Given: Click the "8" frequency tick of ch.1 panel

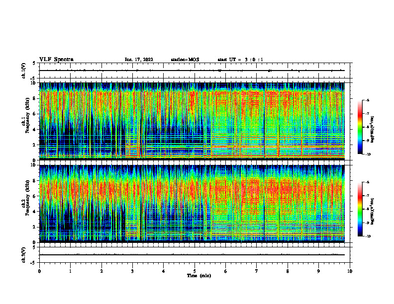Looking at the screenshot, I should click(34, 98).
